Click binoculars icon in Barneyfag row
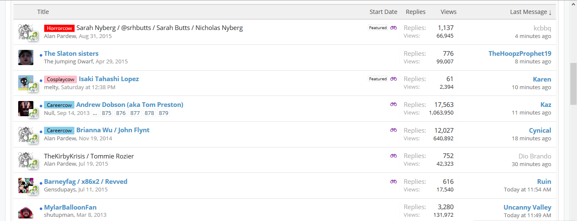577x221 pixels. [x=394, y=181]
